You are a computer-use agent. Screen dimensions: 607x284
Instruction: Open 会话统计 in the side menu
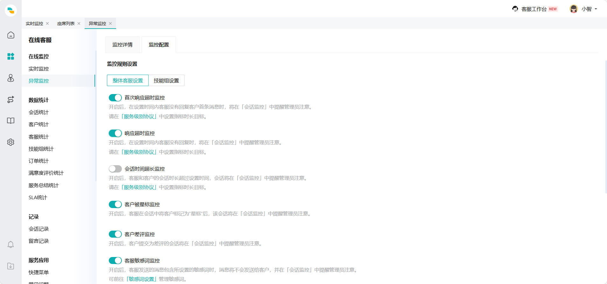(x=38, y=112)
